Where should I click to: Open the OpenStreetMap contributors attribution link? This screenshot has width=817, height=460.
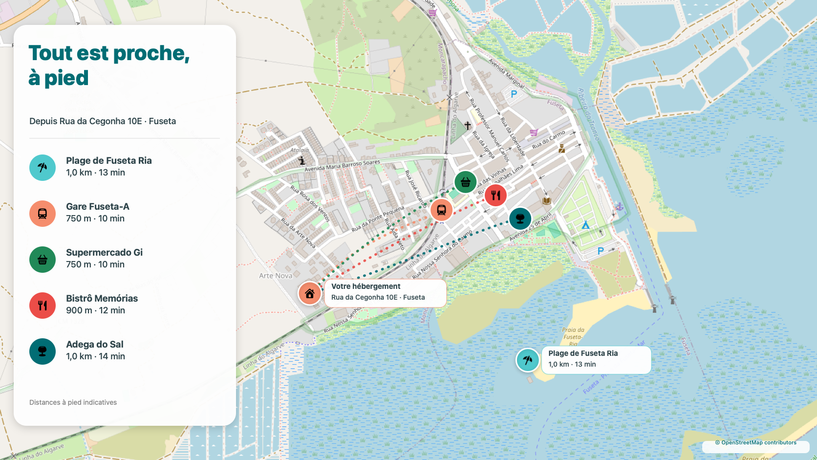click(755, 442)
